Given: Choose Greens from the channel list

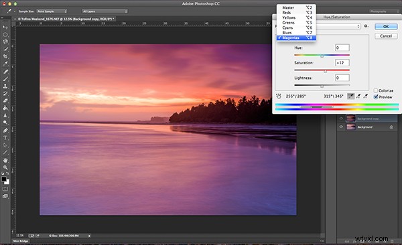Looking at the screenshot, I should click(296, 23).
